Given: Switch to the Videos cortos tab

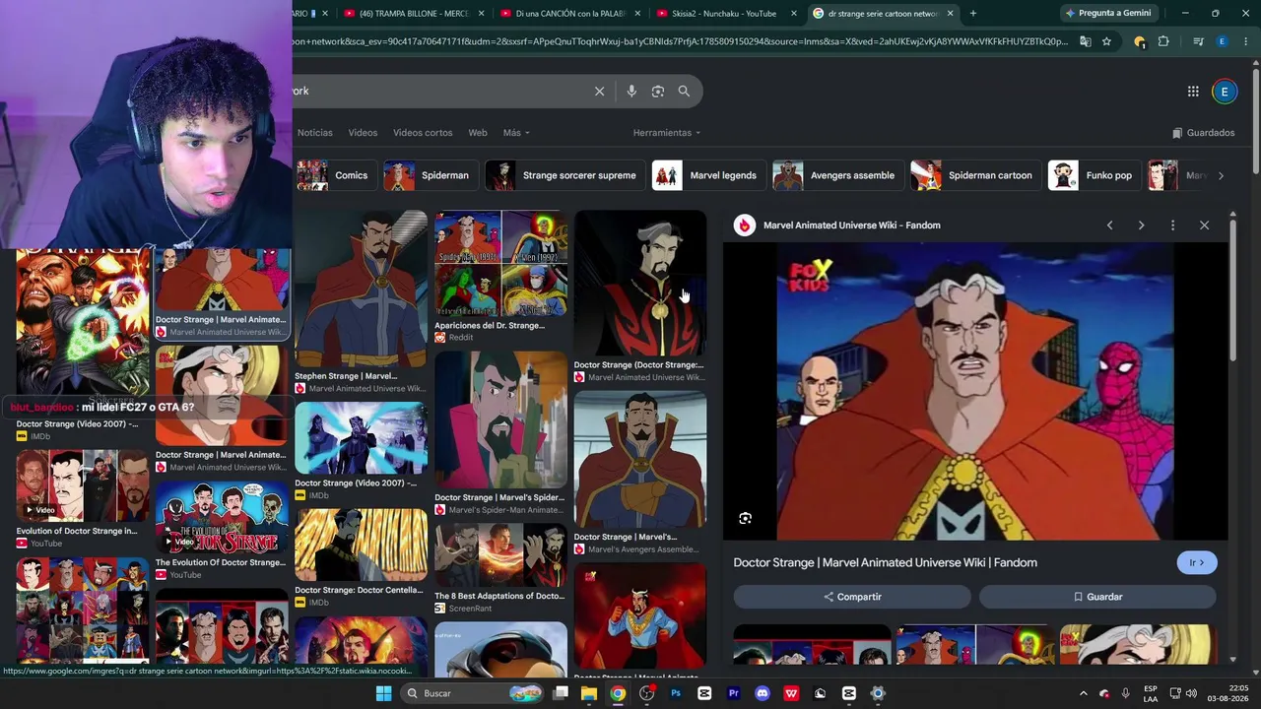Looking at the screenshot, I should (x=423, y=133).
